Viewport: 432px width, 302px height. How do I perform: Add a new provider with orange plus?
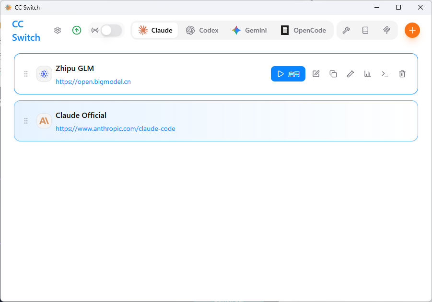coord(412,30)
